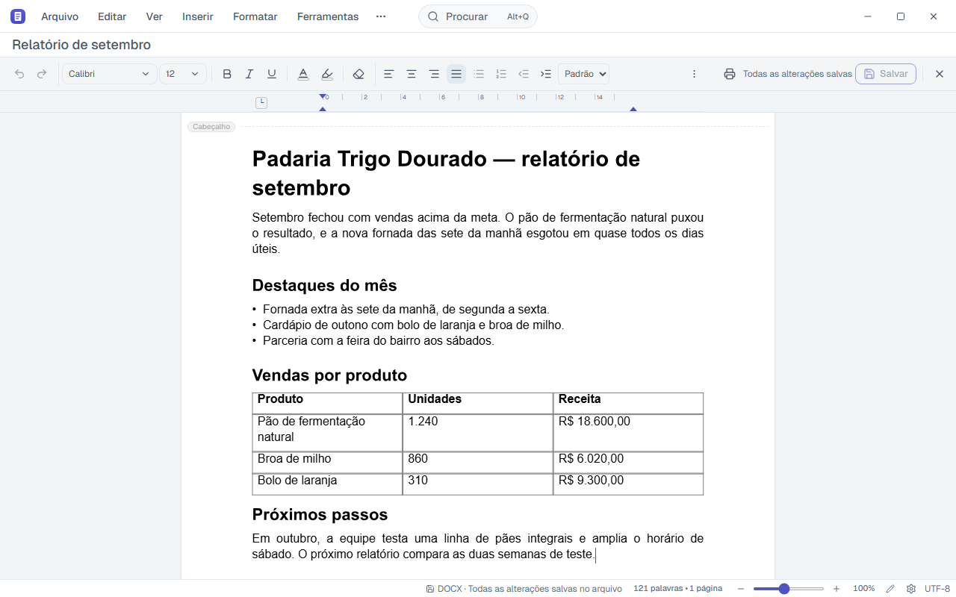The image size is (956, 597).
Task: Click the Receita table header cell
Action: (628, 403)
